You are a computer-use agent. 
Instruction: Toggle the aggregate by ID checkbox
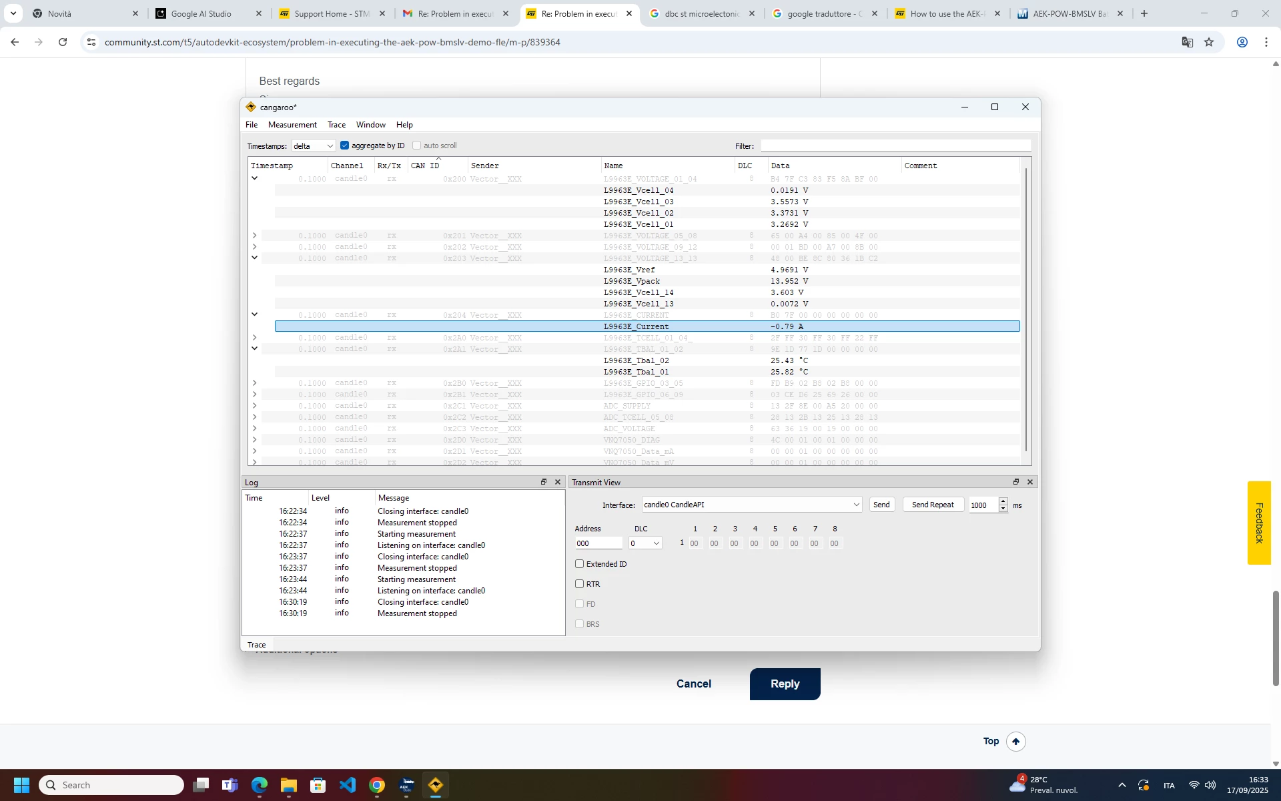[345, 146]
